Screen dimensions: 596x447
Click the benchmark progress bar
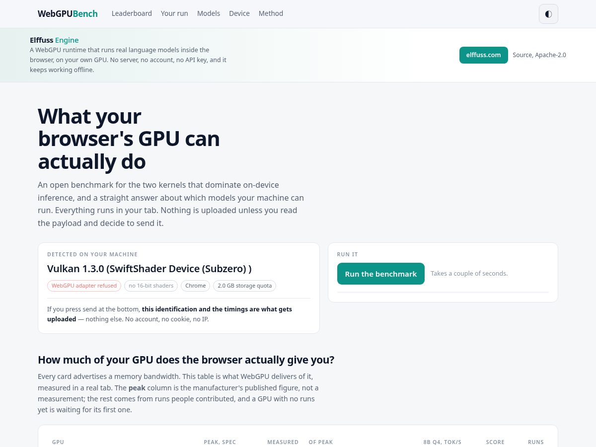coord(443,292)
